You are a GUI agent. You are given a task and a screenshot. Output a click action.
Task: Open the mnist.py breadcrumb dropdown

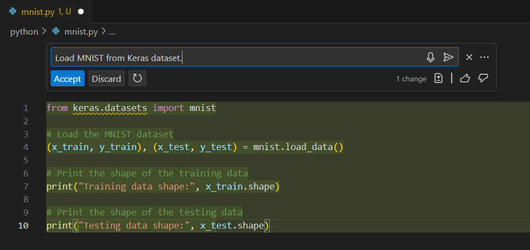point(81,32)
